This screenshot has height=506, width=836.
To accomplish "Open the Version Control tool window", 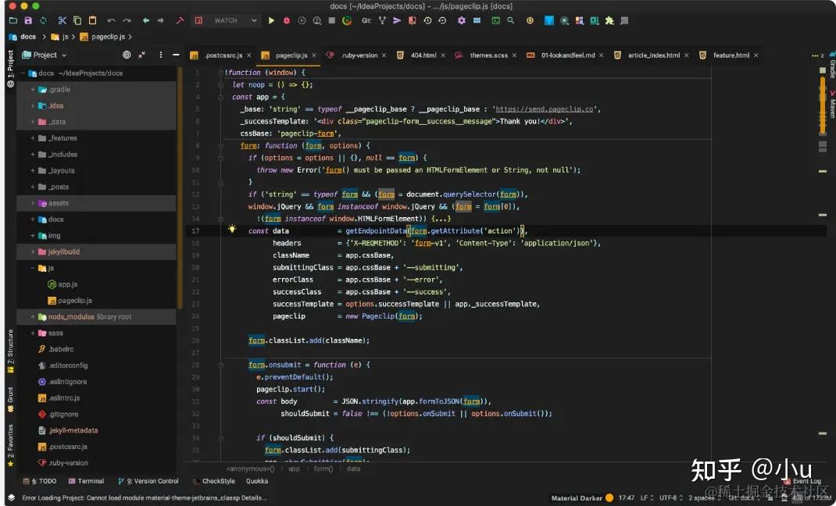I will [x=148, y=481].
